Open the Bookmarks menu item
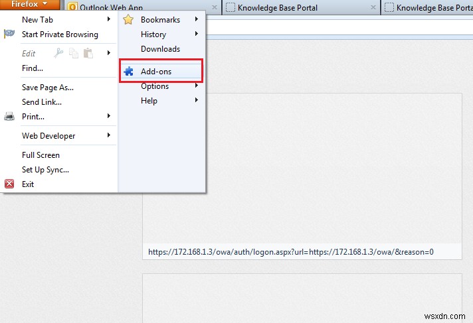Screen dimensions: 473x323 (161, 20)
